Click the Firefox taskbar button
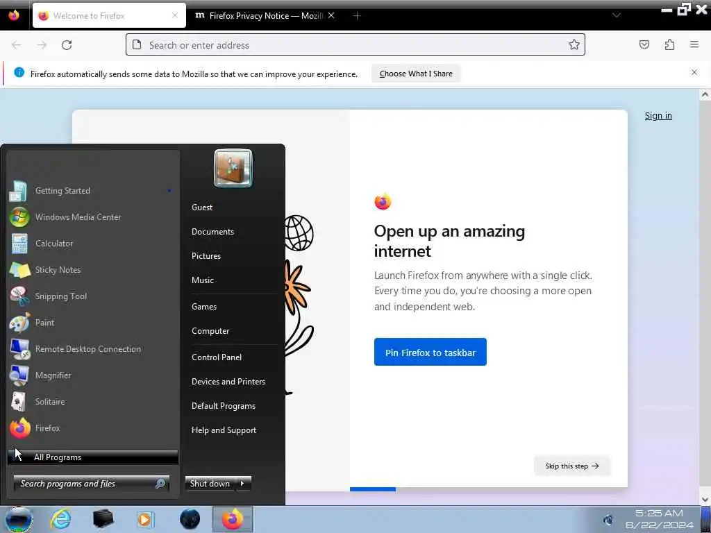 point(232,519)
